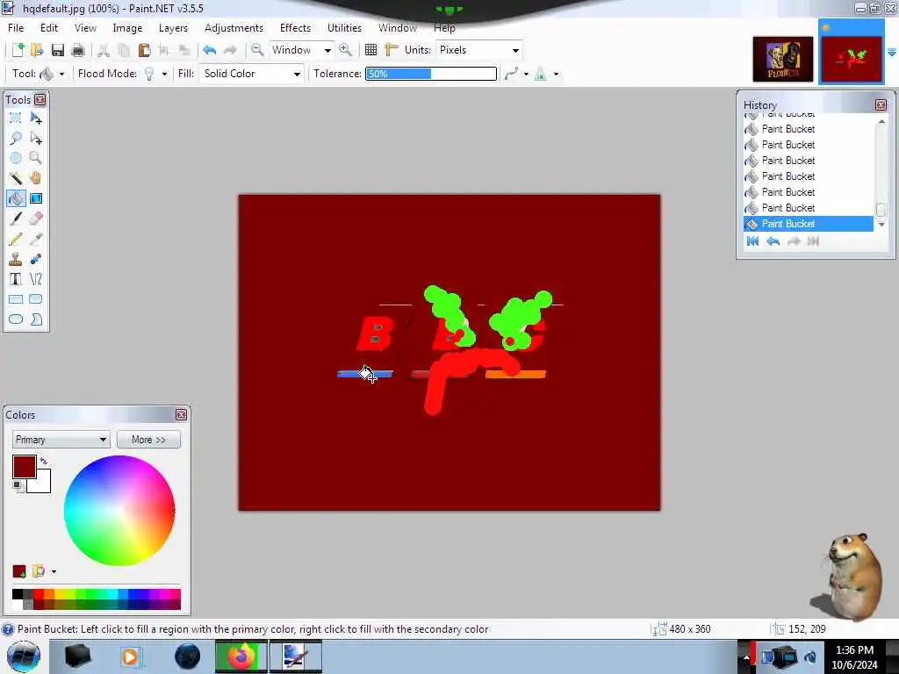Select the Ellipse Select tool
Viewport: 899px width, 674px height.
coord(16,158)
